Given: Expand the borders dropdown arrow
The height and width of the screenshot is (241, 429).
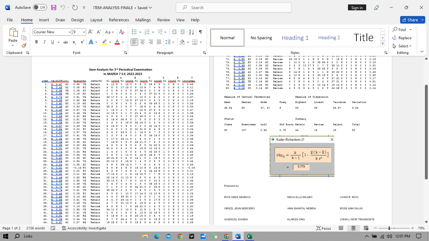Looking at the screenshot, I should 201,42.
